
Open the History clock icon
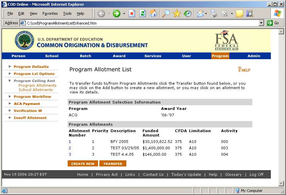click(x=188, y=13)
